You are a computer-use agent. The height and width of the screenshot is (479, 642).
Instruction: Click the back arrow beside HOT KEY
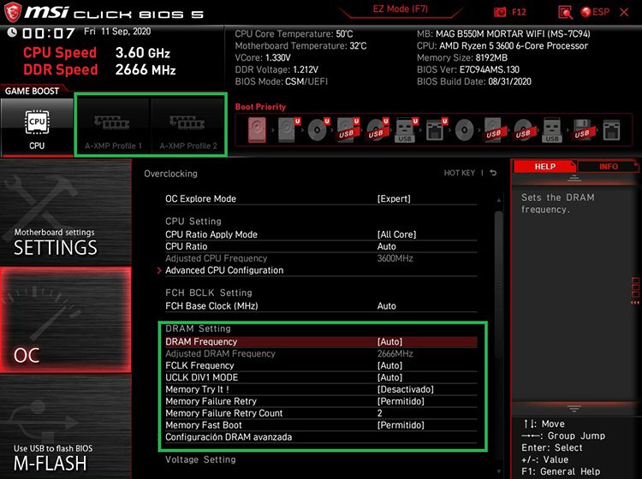(493, 173)
